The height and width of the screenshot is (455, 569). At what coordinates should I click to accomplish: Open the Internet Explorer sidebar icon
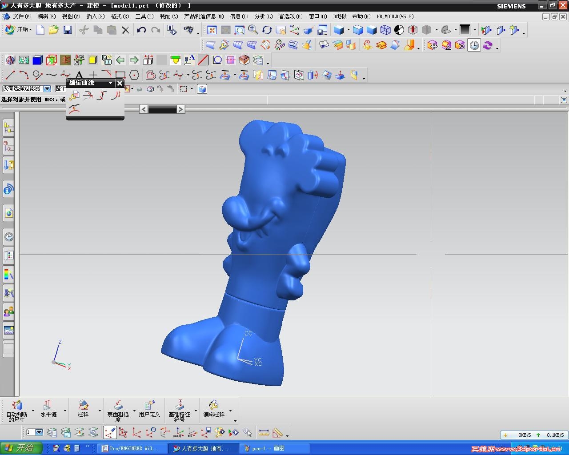8,213
